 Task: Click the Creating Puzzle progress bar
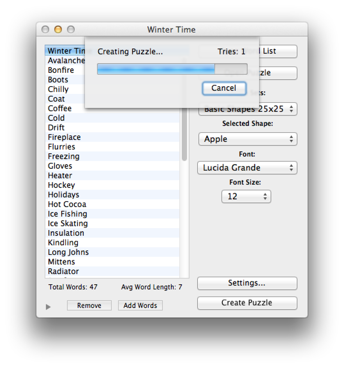click(x=172, y=69)
